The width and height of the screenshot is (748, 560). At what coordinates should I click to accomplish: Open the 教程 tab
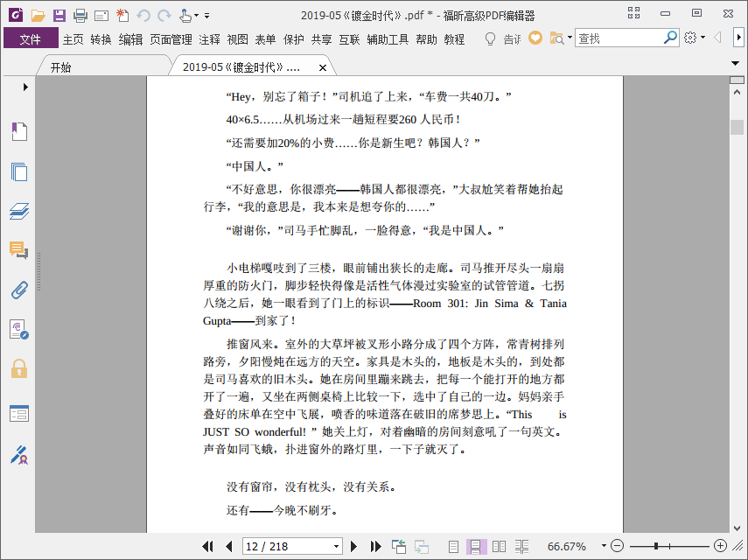(454, 39)
